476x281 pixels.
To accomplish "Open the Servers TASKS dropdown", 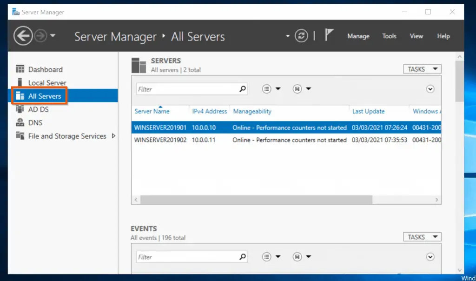I will pos(422,69).
